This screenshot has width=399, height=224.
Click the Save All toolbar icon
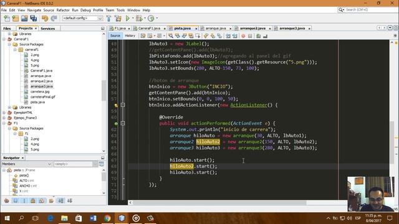coord(33,18)
